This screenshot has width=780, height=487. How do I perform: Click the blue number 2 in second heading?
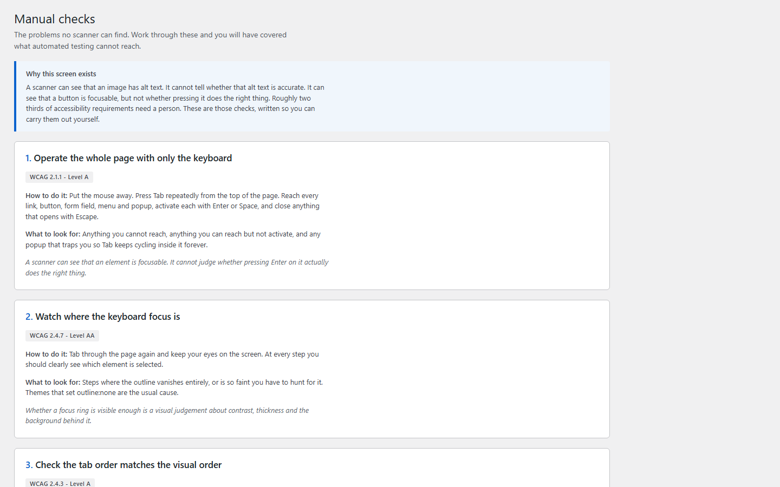pyautogui.click(x=29, y=317)
